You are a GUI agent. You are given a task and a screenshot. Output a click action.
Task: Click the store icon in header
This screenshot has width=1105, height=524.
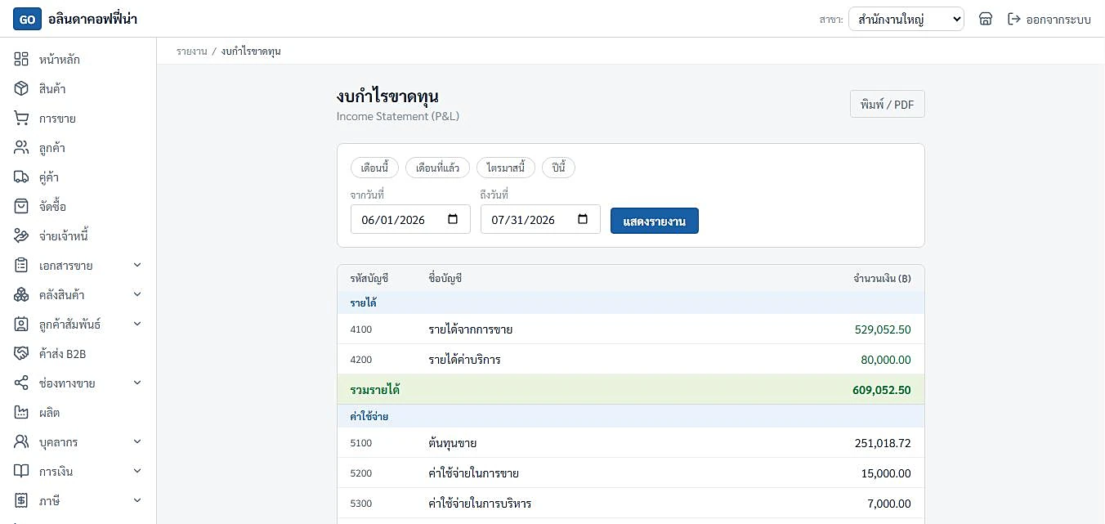tap(986, 19)
